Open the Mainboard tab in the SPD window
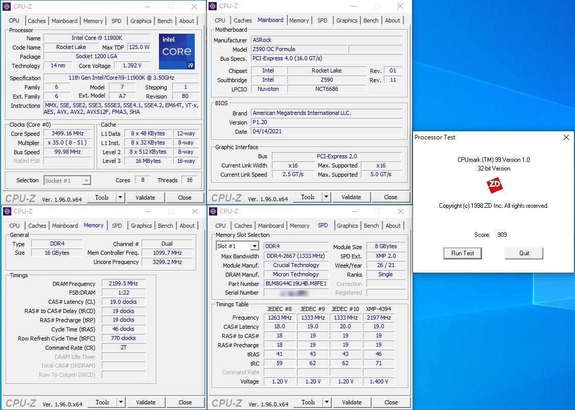The image size is (575, 410). click(271, 226)
